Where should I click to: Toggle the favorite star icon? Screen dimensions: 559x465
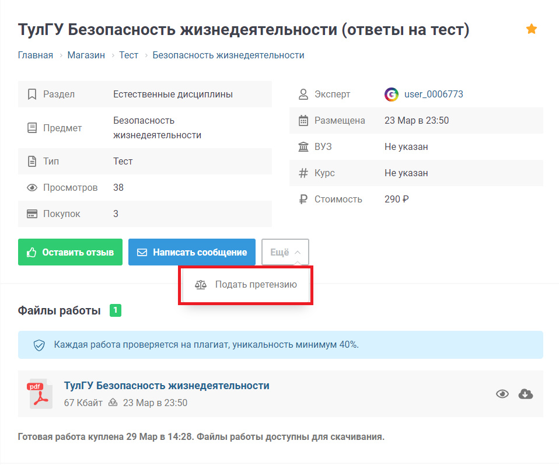tap(531, 29)
